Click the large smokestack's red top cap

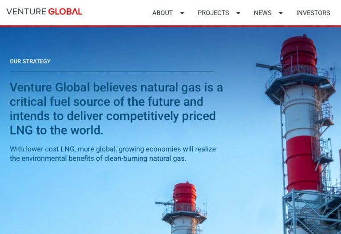point(298,53)
